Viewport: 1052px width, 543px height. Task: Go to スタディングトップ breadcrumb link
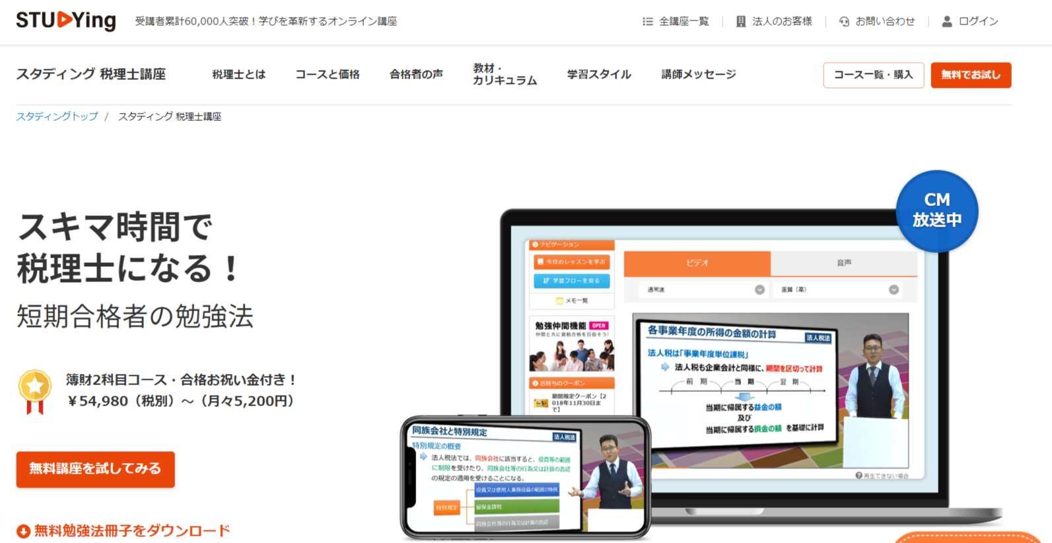click(x=57, y=116)
